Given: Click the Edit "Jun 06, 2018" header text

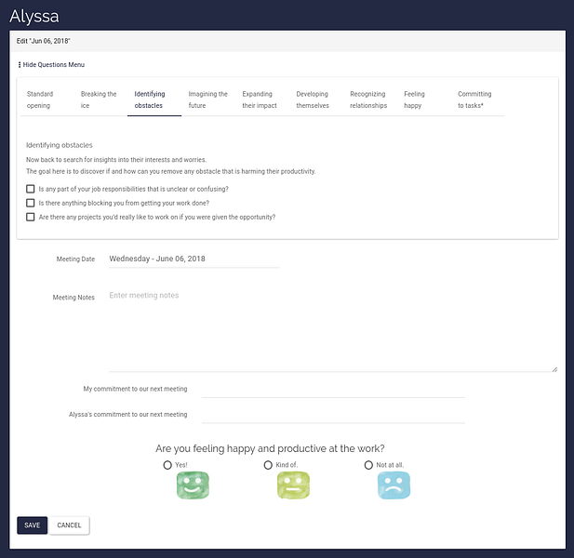Looking at the screenshot, I should [43, 41].
